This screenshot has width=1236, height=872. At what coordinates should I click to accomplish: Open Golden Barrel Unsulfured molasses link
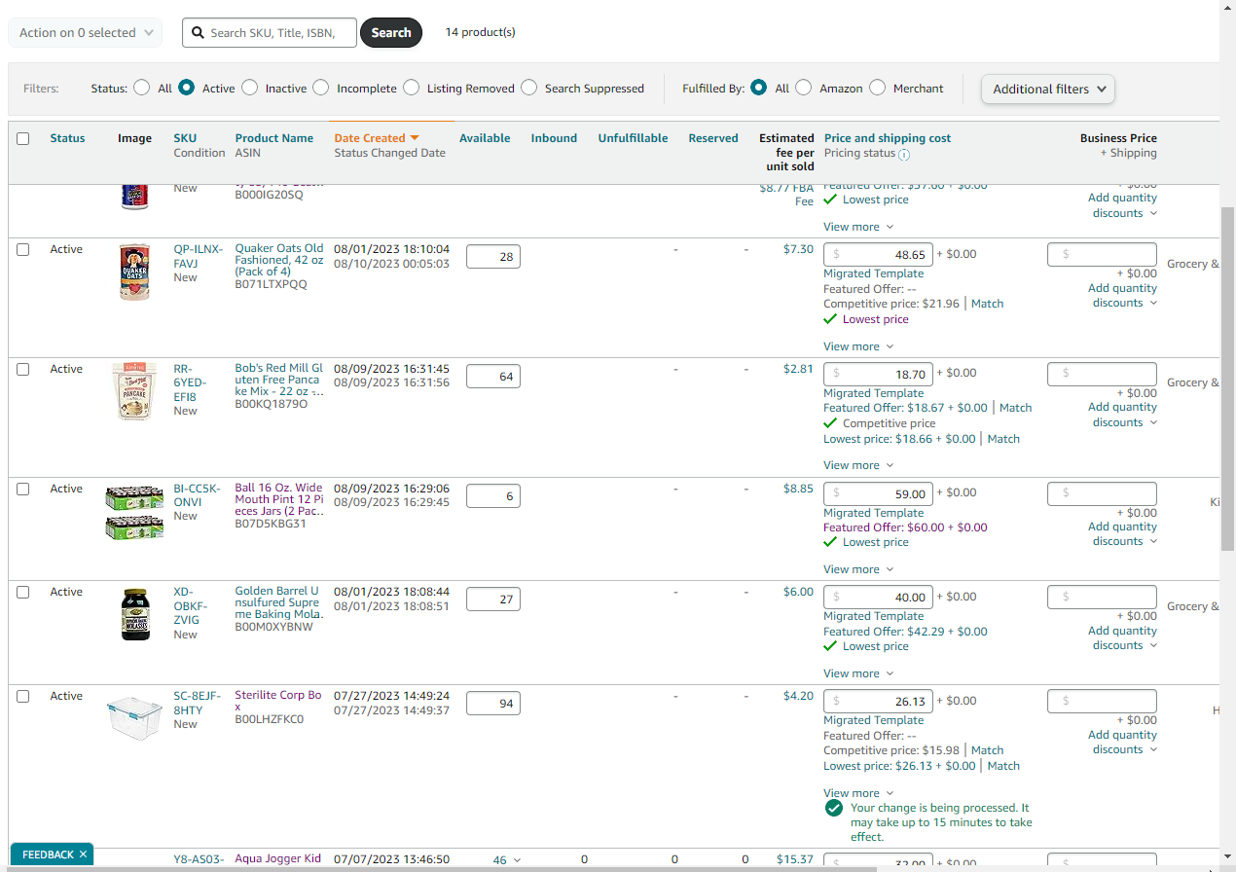(277, 602)
